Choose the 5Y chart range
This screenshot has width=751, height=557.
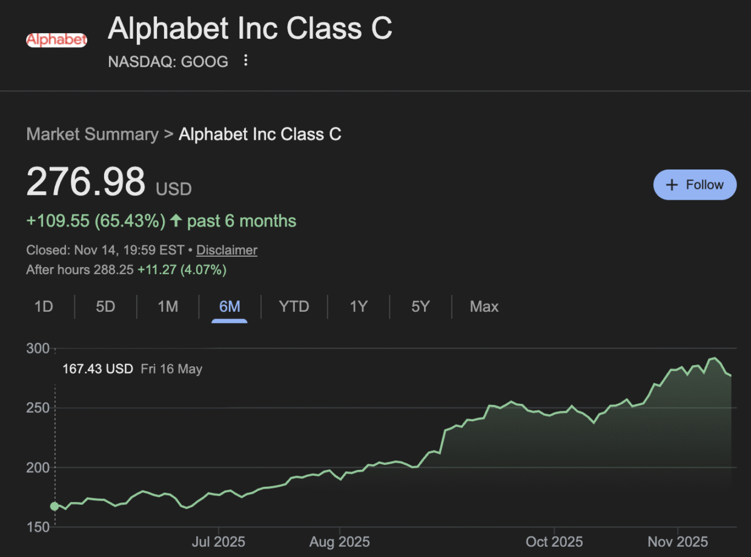tap(420, 307)
